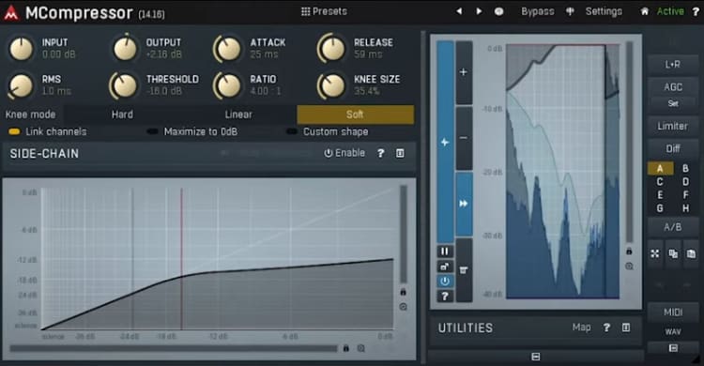Select preset slot B
This screenshot has height=366, width=704.
685,168
